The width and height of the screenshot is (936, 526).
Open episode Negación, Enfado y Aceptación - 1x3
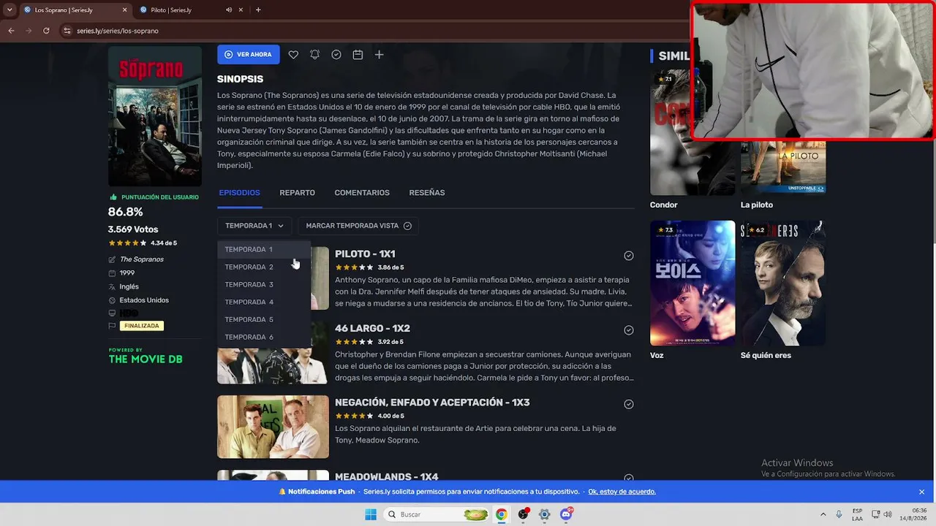point(432,403)
